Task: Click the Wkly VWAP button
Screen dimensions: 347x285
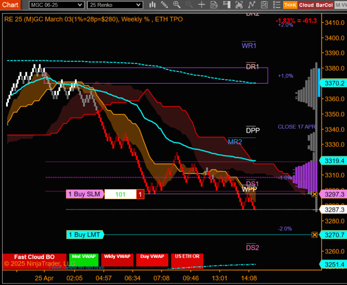Action: coord(117,260)
